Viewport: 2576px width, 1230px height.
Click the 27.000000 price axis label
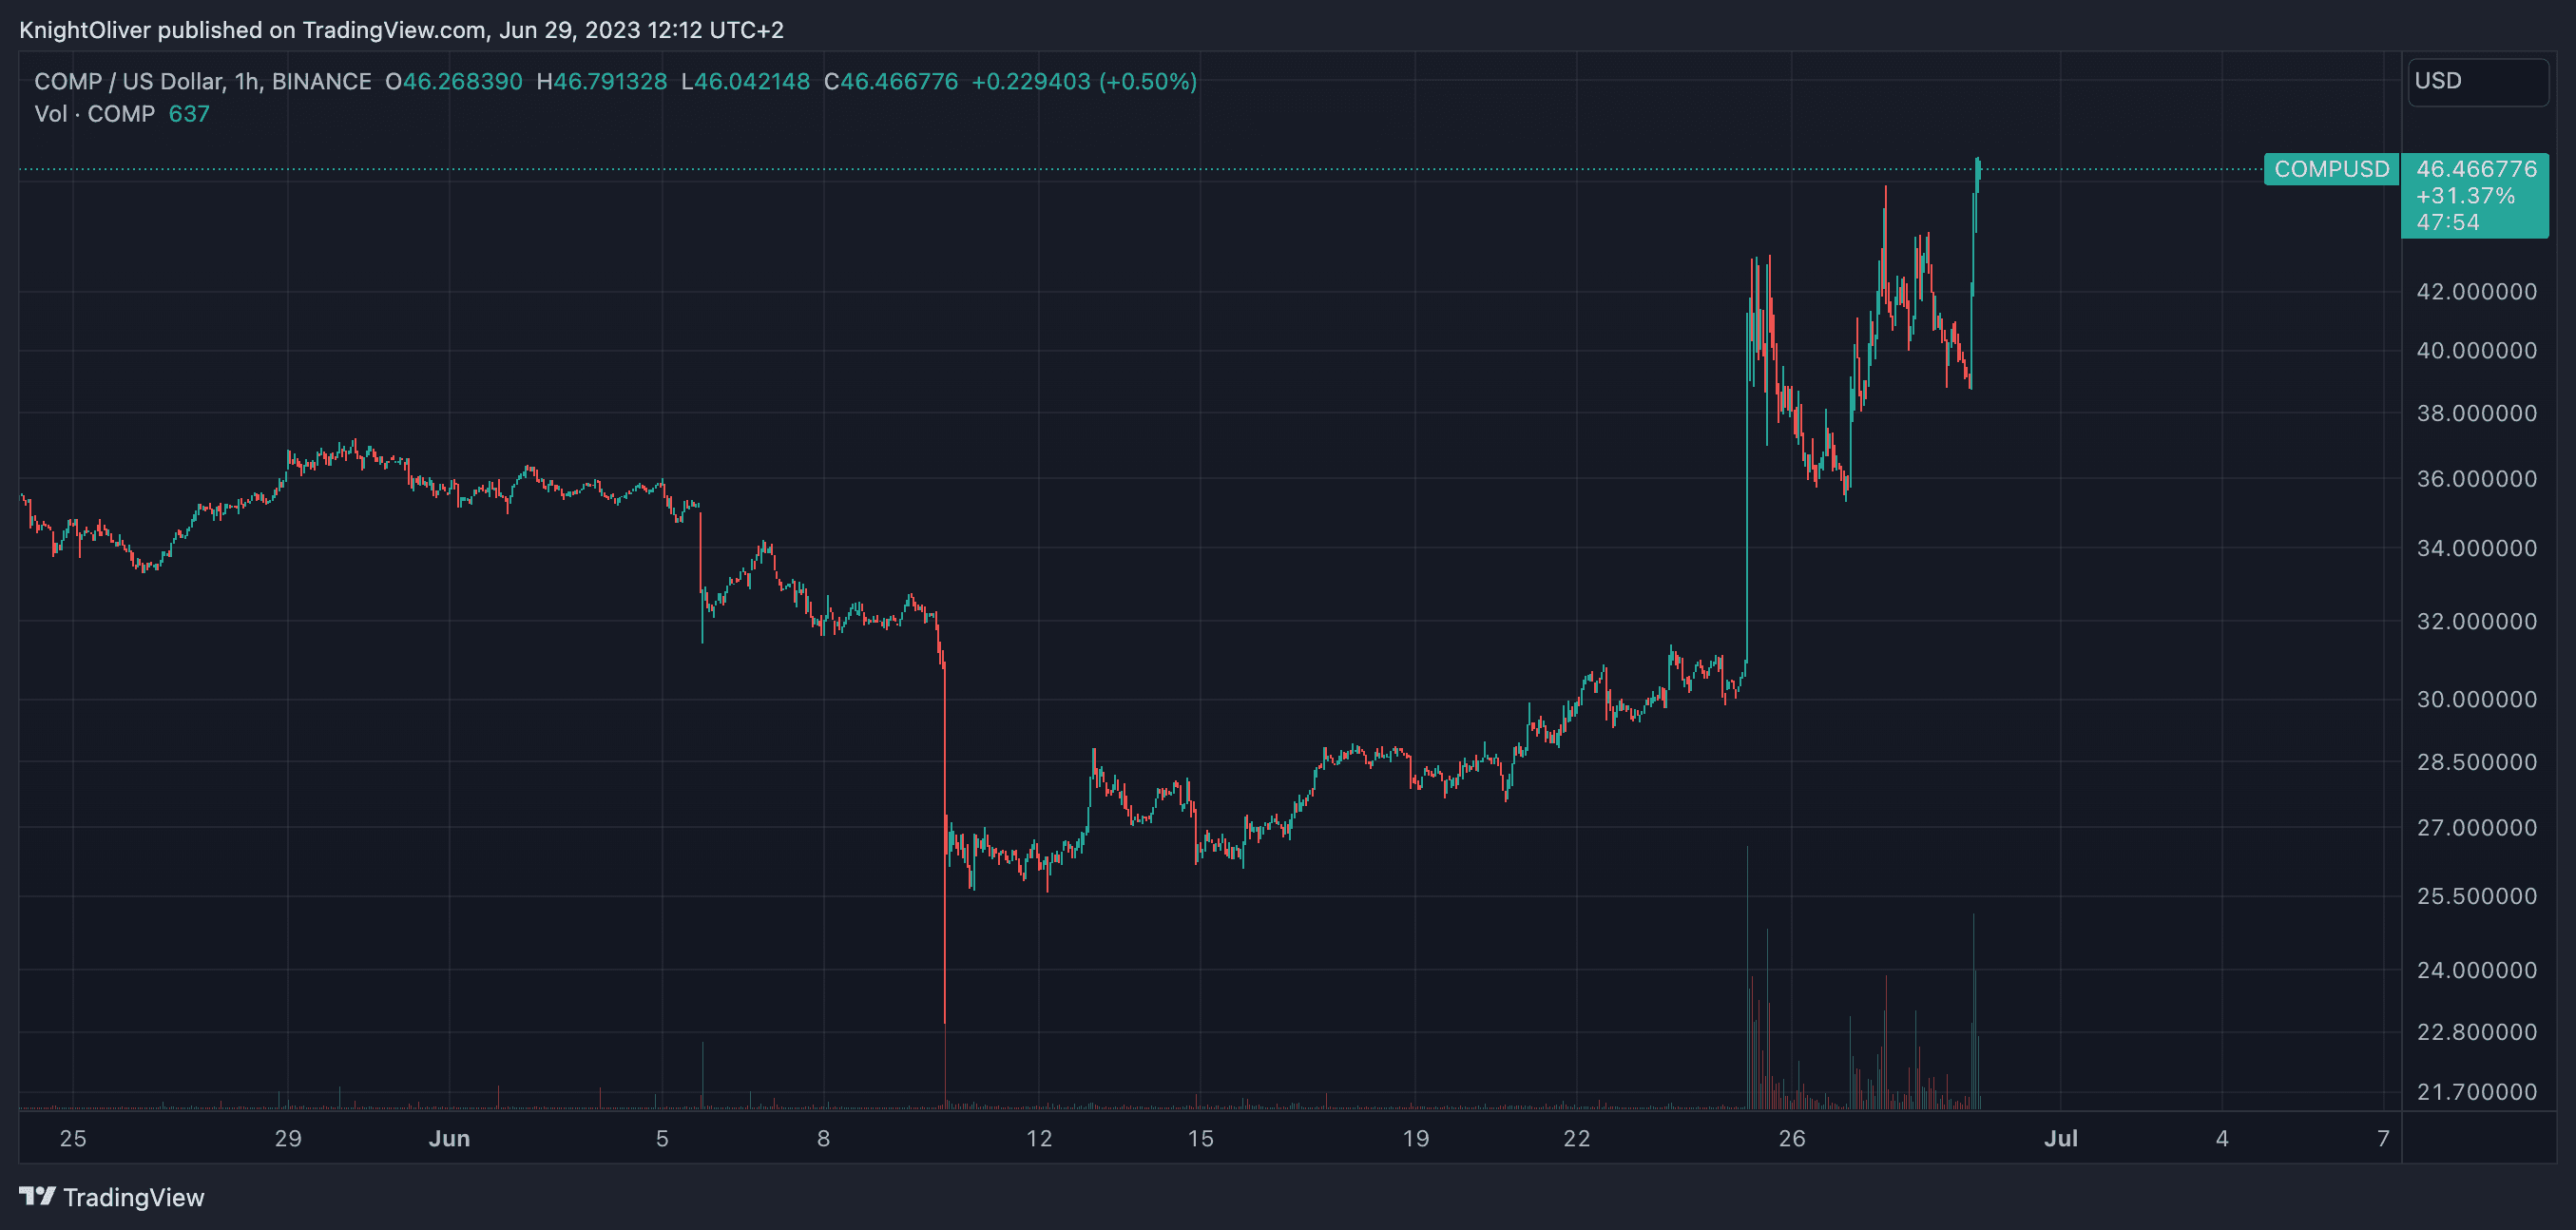click(2476, 828)
